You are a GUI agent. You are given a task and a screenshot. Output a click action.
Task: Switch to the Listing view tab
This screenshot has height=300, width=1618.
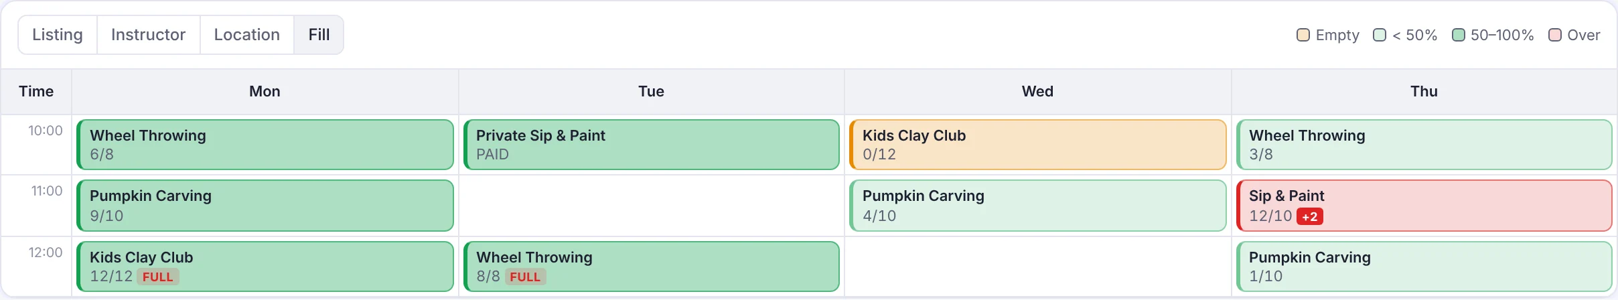[58, 35]
